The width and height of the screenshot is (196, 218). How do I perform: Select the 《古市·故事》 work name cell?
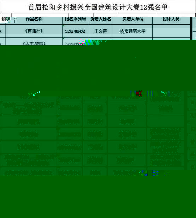click(x=34, y=41)
